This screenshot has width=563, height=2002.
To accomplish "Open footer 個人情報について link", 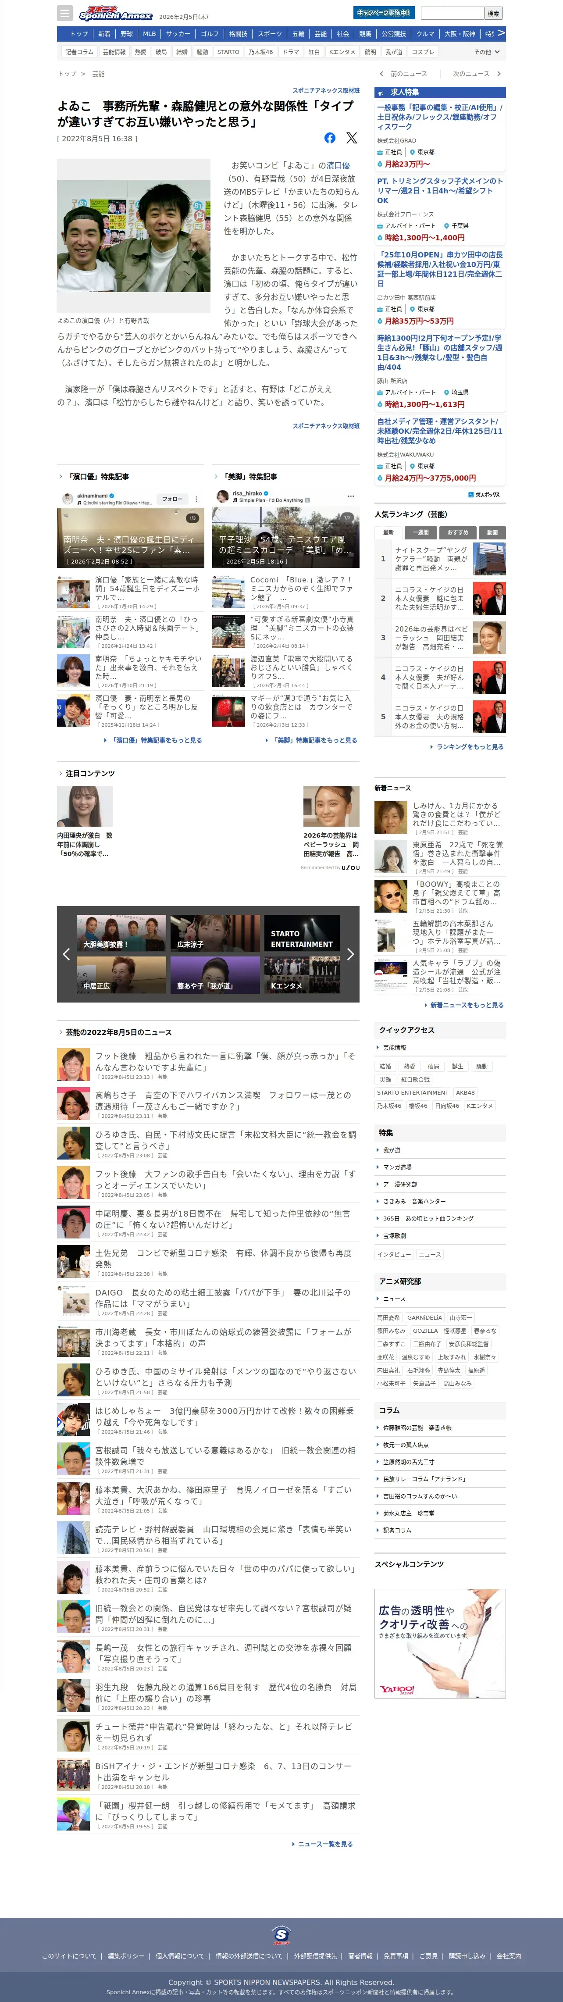I will point(180,1956).
